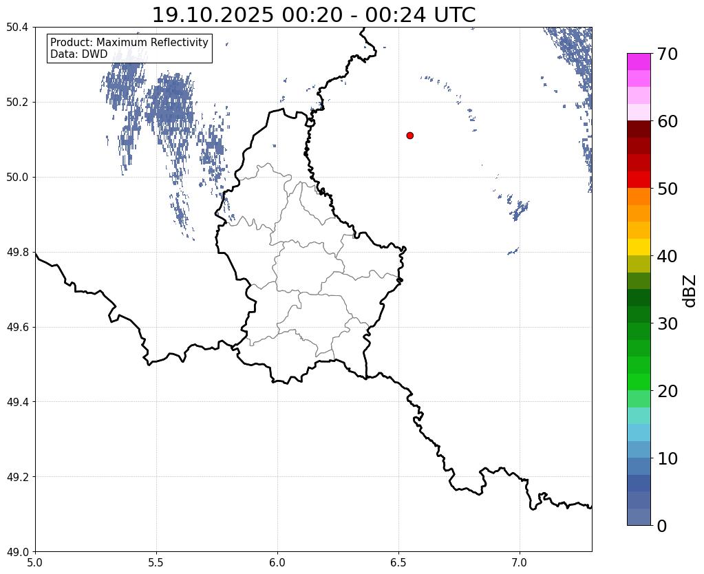Click the colorbar tick label 60

pos(668,121)
